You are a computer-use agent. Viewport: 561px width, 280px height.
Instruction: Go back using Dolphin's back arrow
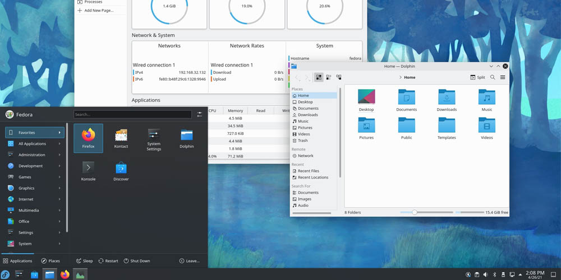[298, 77]
